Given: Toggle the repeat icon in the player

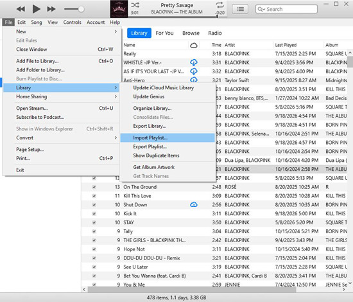Looking at the screenshot, I should (x=220, y=5).
